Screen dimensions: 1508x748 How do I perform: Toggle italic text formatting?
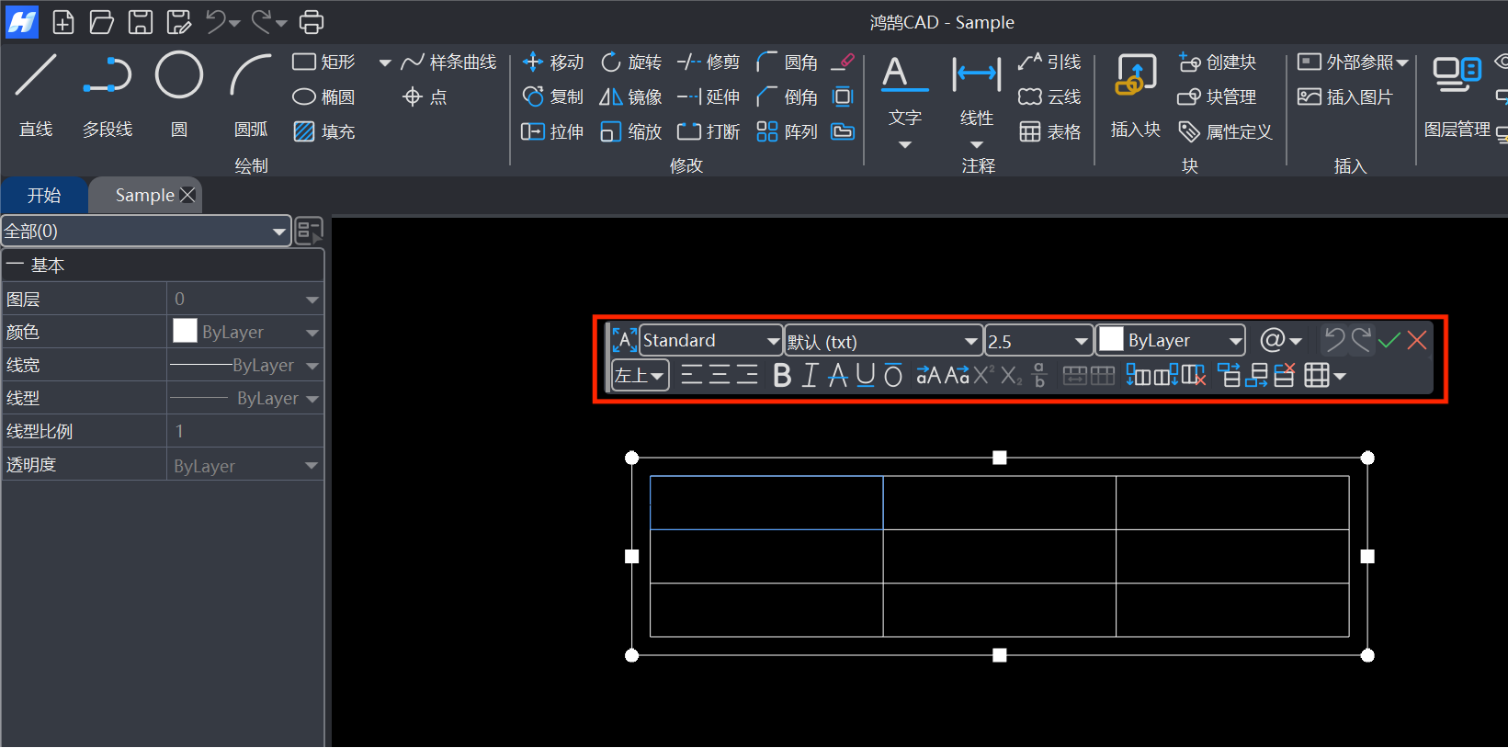(x=810, y=375)
